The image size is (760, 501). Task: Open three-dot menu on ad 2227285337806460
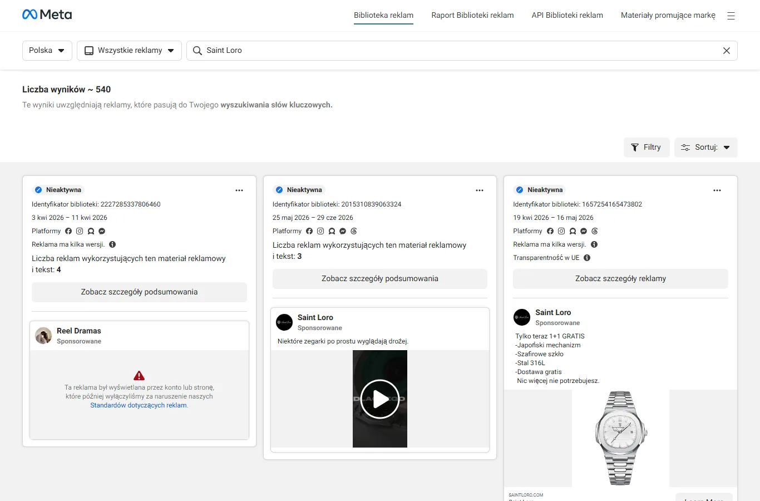pyautogui.click(x=239, y=190)
